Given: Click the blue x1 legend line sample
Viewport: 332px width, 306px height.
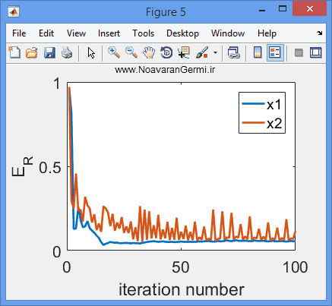Looking at the screenshot, I should coord(253,103).
